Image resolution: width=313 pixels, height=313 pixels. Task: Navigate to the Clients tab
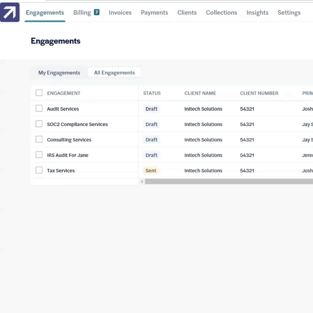point(187,12)
